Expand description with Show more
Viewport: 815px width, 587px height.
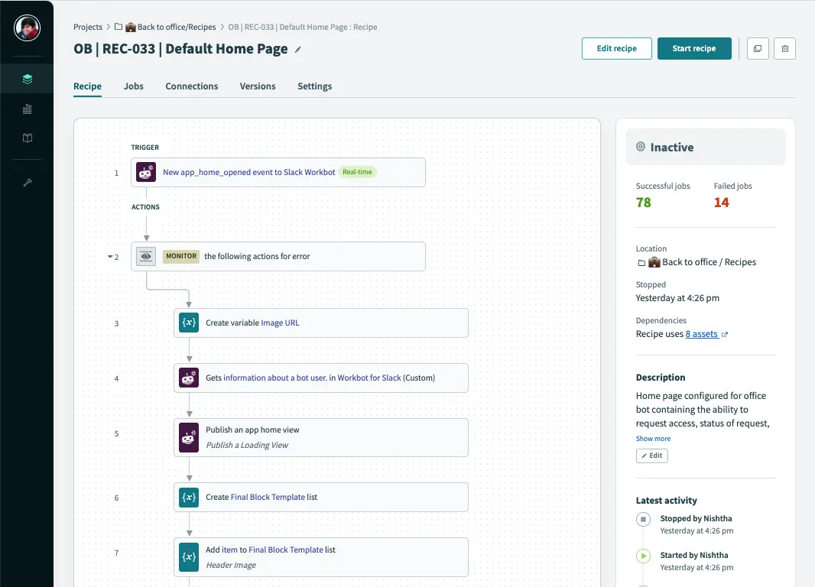[x=653, y=439]
